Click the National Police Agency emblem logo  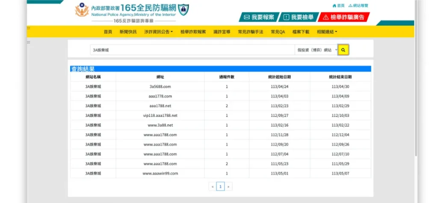pos(82,10)
